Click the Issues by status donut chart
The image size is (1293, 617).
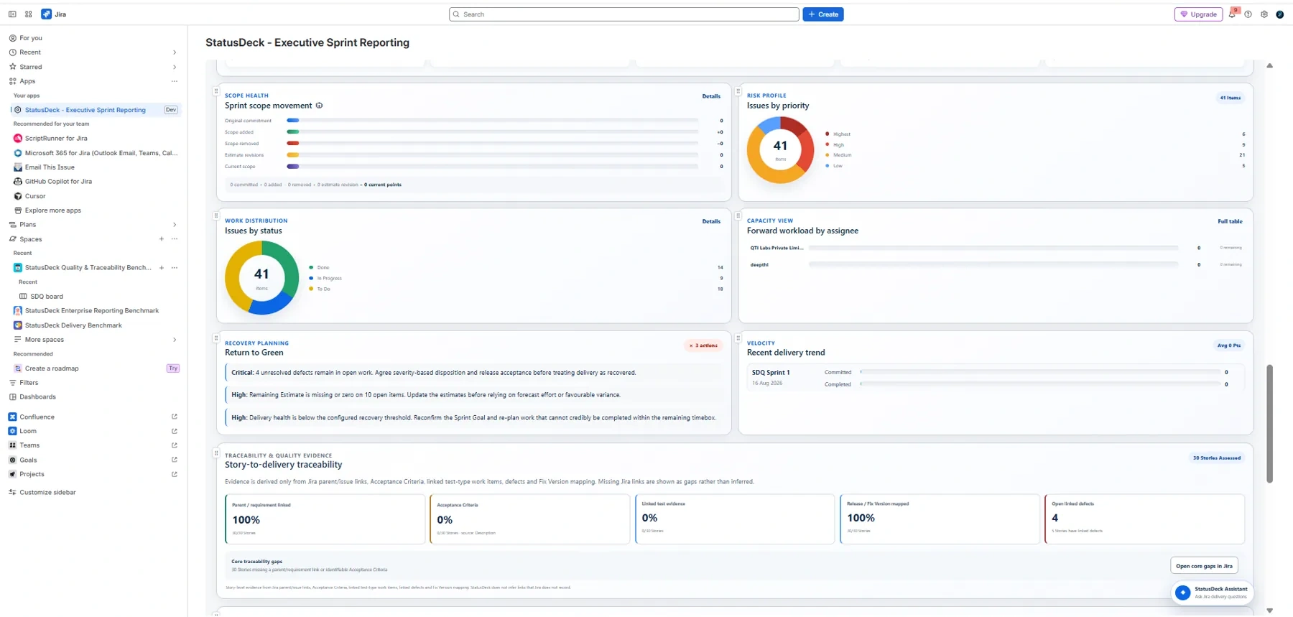pyautogui.click(x=261, y=278)
